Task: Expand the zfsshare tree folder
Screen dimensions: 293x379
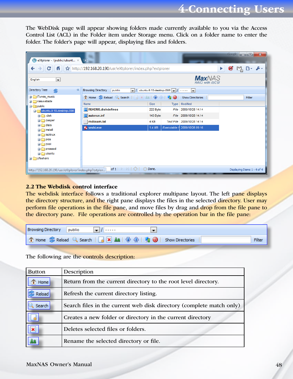Action: coord(31,159)
